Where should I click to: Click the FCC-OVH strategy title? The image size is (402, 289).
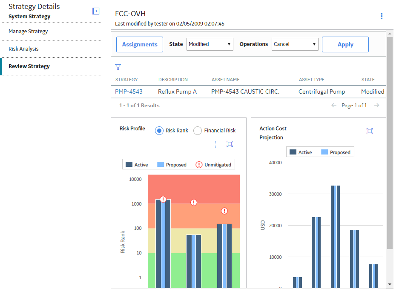point(130,14)
